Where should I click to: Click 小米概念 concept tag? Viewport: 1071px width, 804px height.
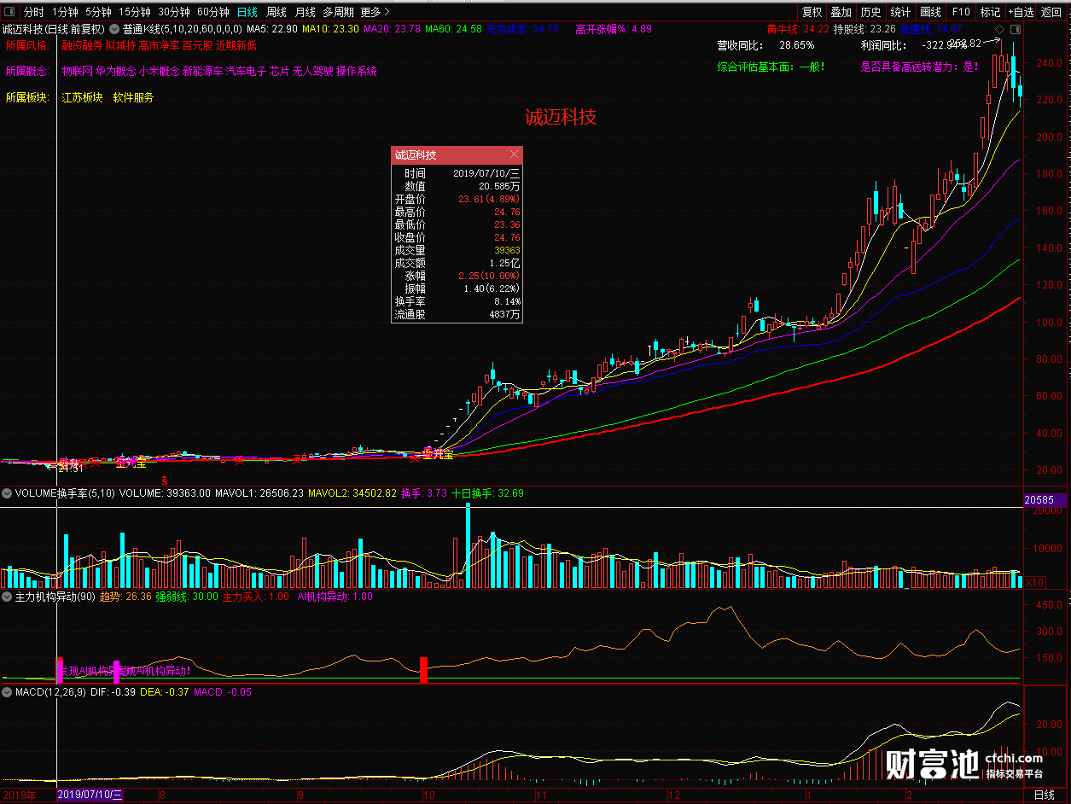(x=159, y=72)
